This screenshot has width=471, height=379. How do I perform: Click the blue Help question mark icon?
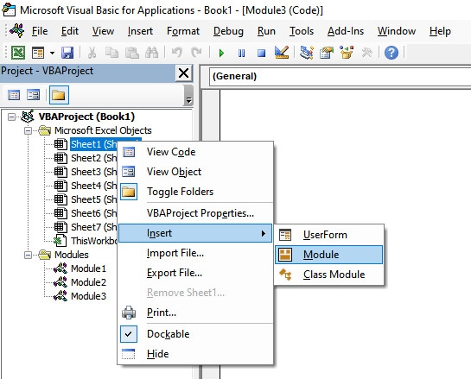[391, 53]
